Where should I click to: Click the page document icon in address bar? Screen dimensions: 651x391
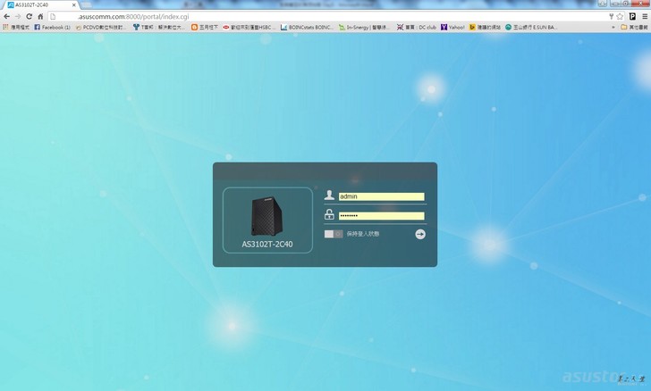click(x=53, y=17)
